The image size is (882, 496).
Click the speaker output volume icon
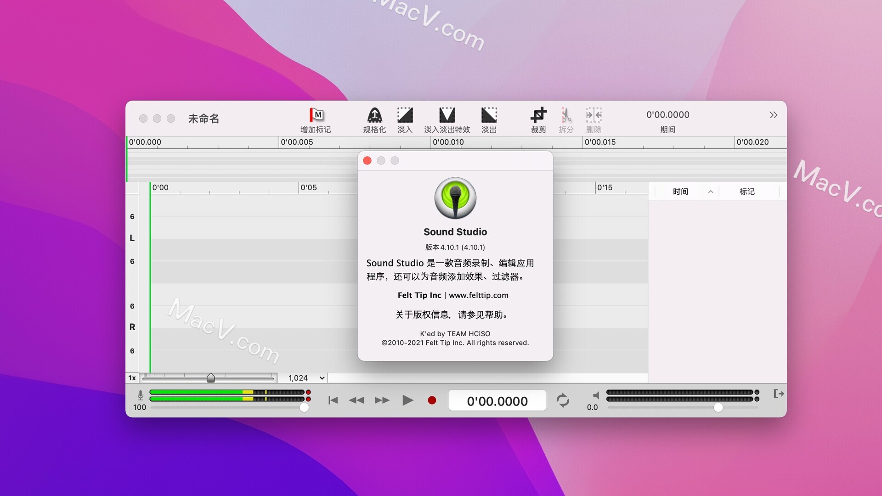(596, 395)
